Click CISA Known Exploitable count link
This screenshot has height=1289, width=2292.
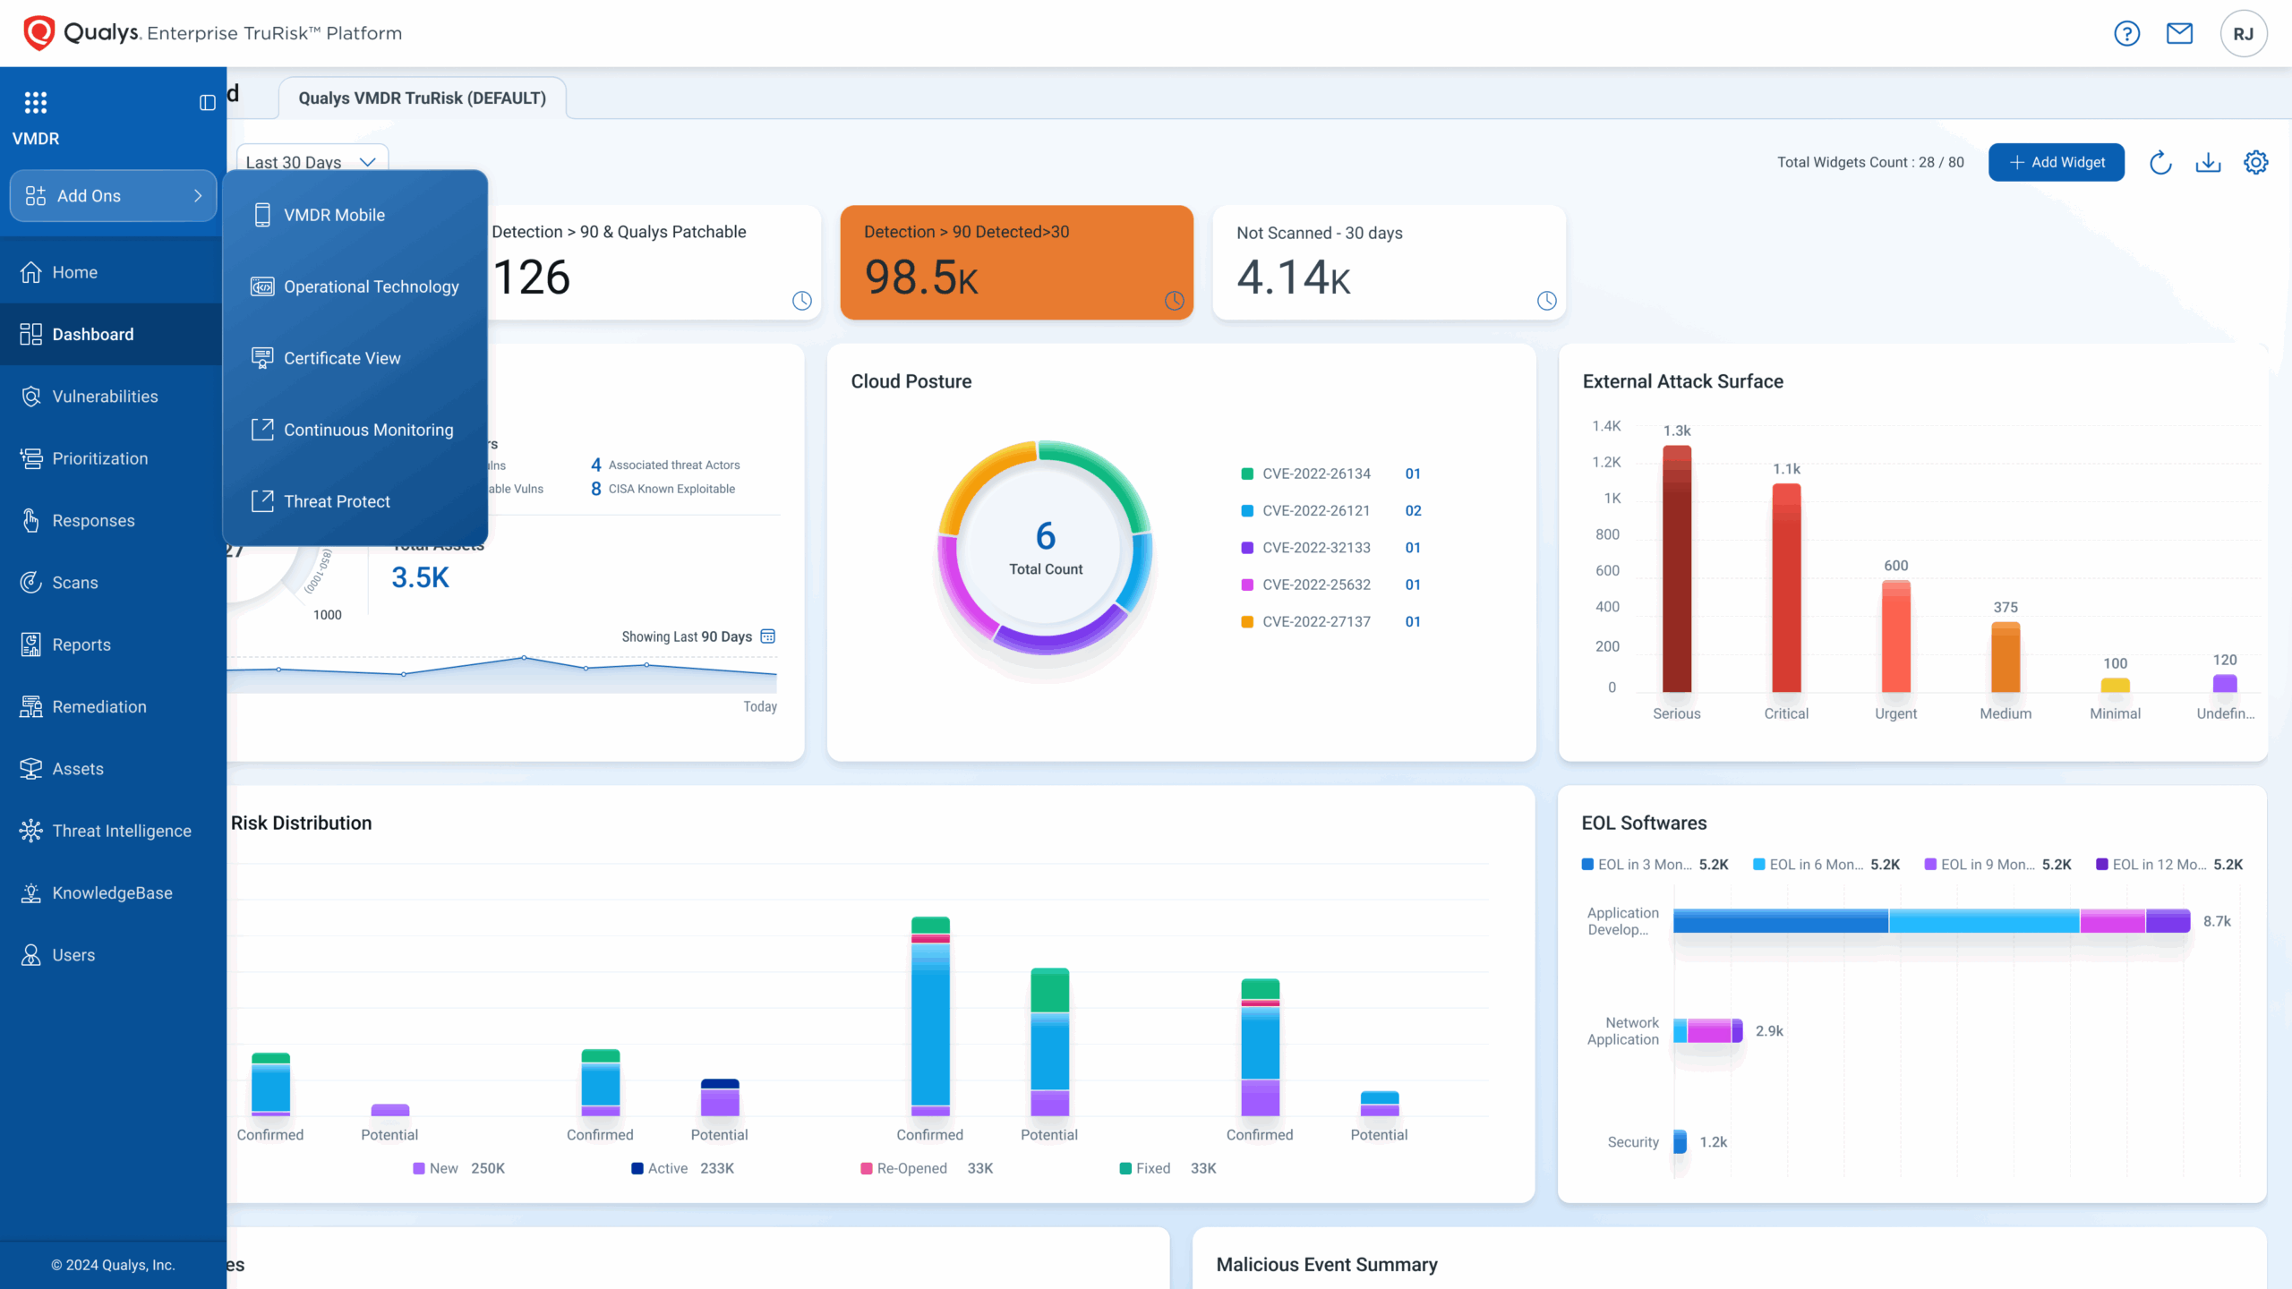coord(595,489)
